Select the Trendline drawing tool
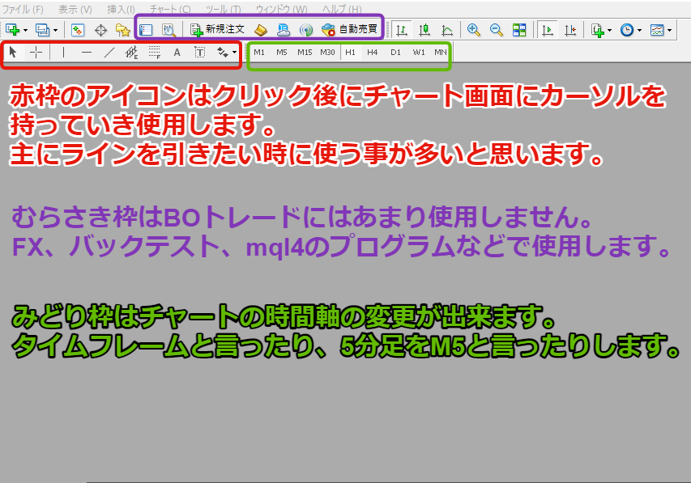 [109, 52]
